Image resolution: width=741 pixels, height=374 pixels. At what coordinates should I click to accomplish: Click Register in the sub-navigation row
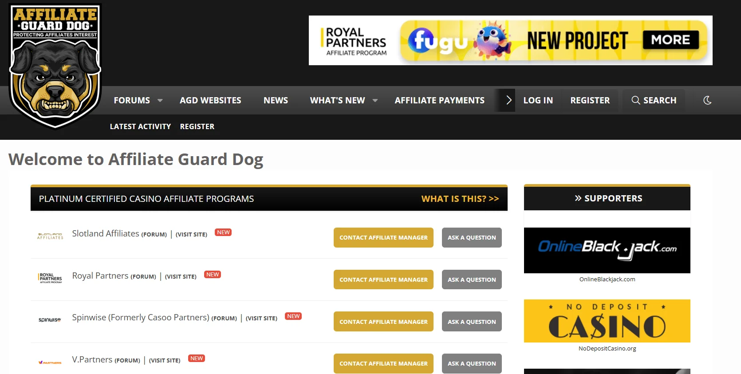197,126
